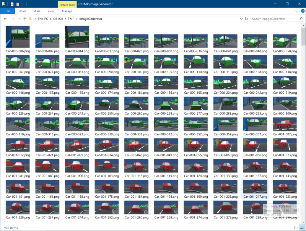Open the Recent locations dropdown

[x=20, y=19]
